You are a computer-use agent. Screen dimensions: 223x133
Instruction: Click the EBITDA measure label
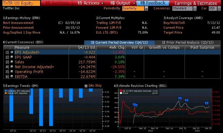(21, 76)
